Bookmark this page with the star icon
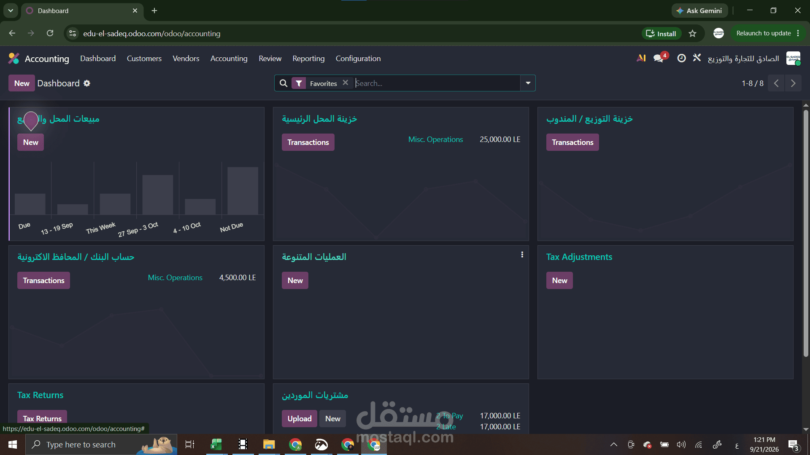The image size is (810, 455). (x=692, y=34)
